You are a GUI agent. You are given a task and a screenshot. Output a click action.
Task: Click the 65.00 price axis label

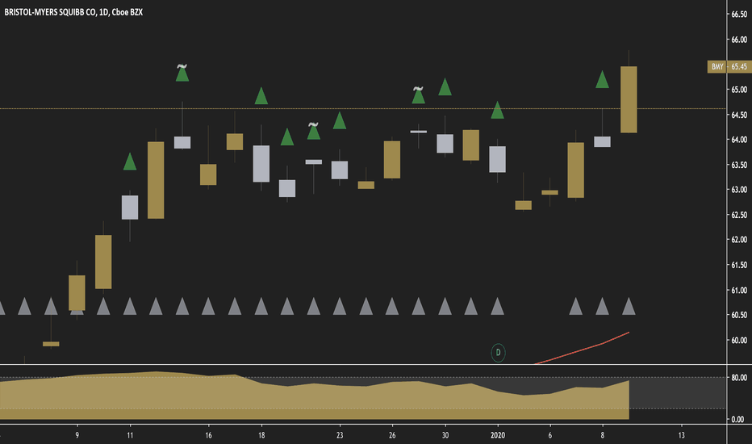click(739, 90)
